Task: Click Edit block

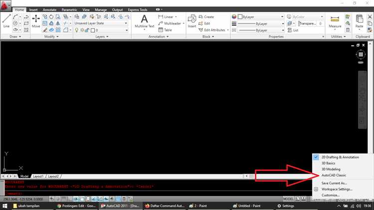Action: 204,23
